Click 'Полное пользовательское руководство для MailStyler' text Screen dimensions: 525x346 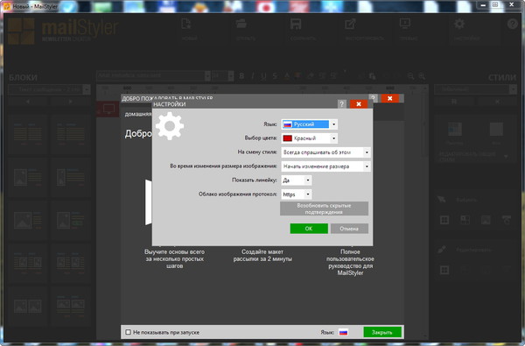350,262
